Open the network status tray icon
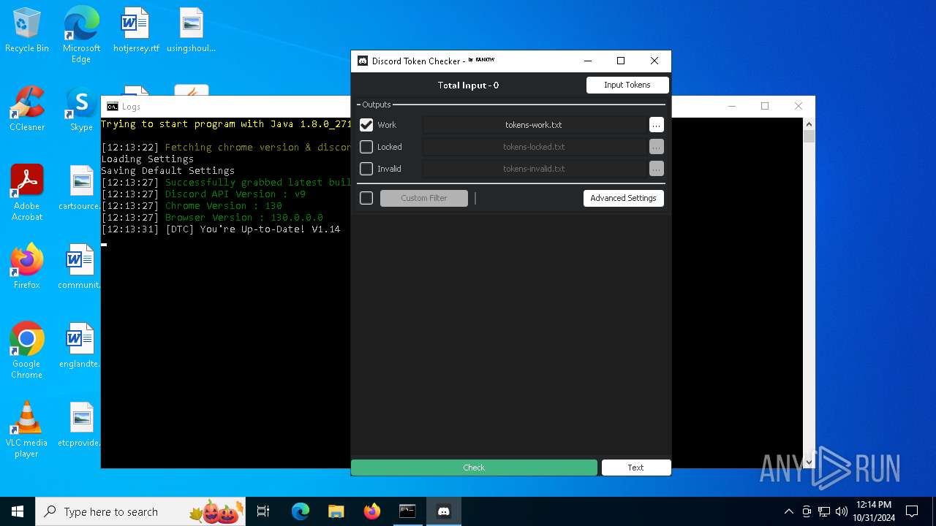Image resolution: width=936 pixels, height=526 pixels. 824,511
